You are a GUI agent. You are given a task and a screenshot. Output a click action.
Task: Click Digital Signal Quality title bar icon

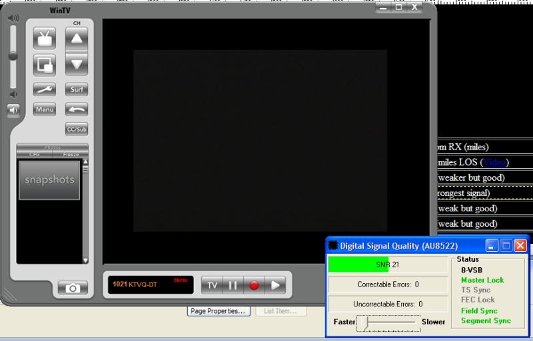click(333, 246)
